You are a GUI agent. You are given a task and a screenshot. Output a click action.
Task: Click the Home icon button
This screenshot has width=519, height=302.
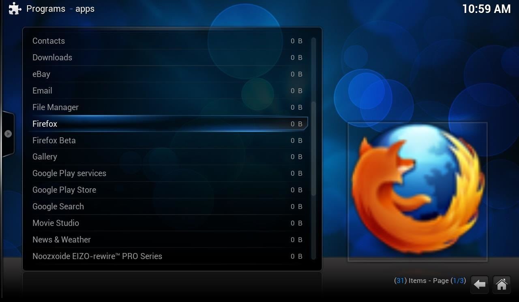[502, 285]
